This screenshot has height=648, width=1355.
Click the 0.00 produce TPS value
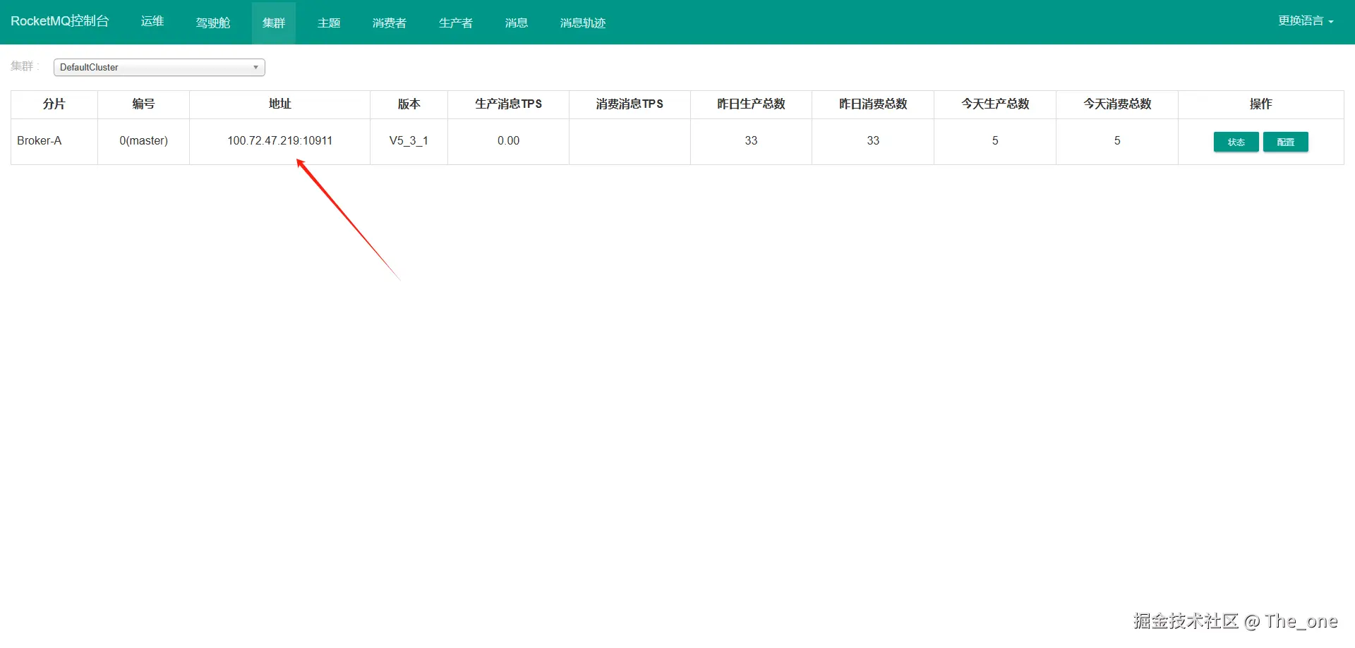pyautogui.click(x=508, y=141)
